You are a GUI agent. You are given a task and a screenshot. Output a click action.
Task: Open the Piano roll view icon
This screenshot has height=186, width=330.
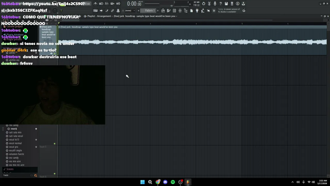[169, 11]
